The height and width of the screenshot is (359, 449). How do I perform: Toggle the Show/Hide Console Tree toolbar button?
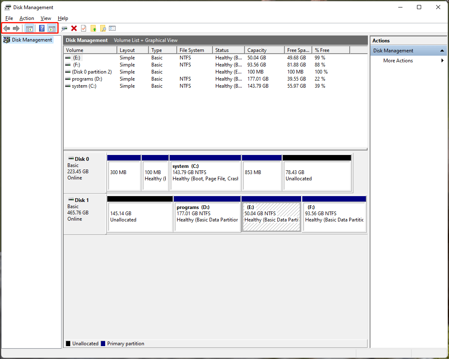29,28
